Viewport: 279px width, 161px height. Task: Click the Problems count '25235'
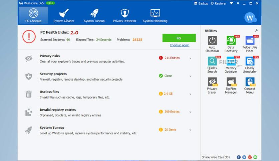137,40
